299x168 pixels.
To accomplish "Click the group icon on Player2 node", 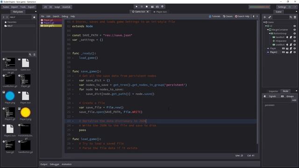I will tap(284, 52).
